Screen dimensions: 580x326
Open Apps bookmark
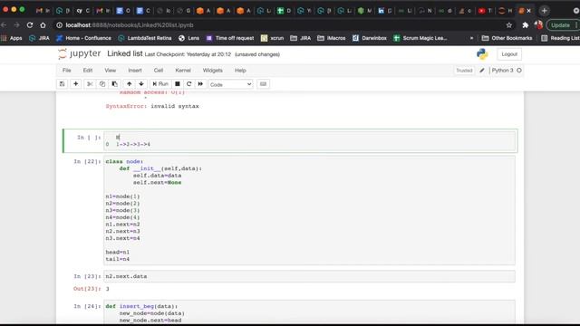[12, 38]
